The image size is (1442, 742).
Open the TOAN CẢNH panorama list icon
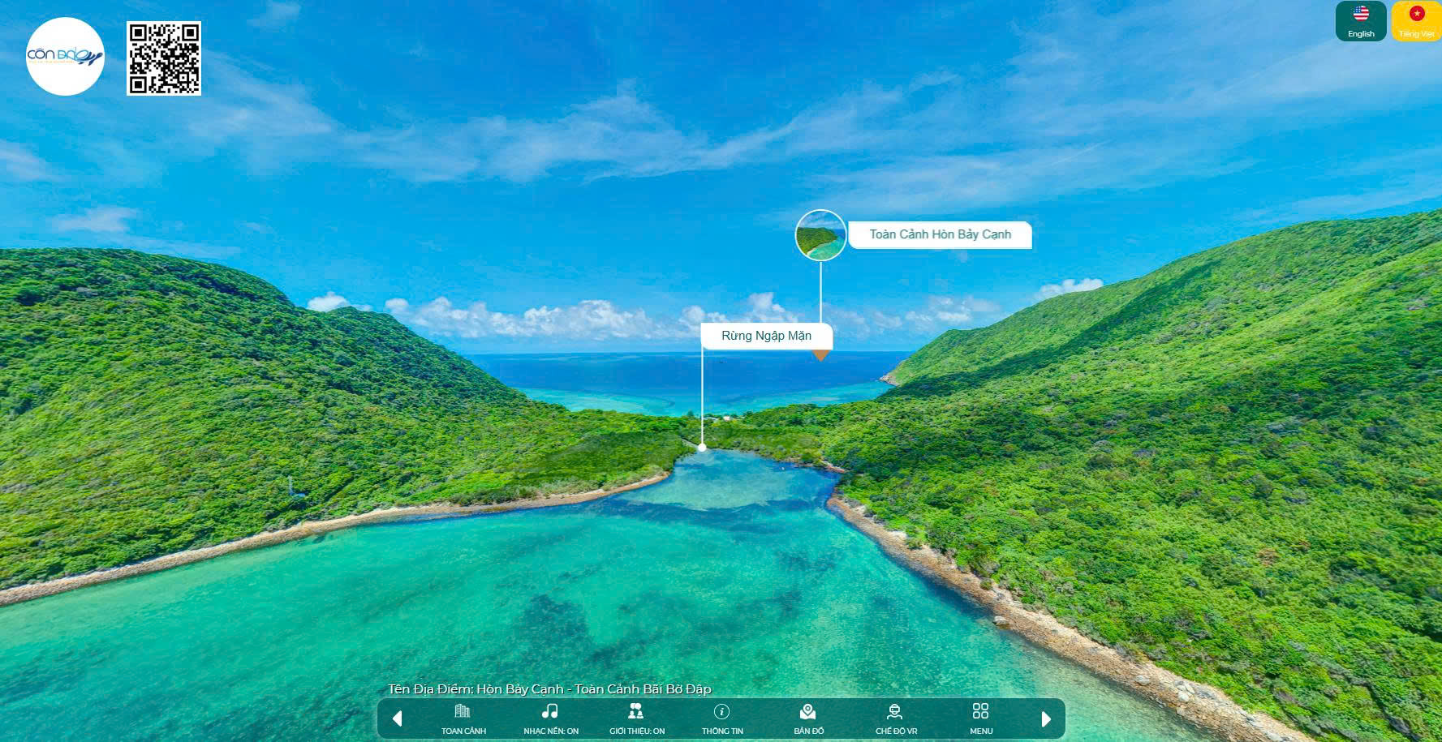pyautogui.click(x=462, y=714)
